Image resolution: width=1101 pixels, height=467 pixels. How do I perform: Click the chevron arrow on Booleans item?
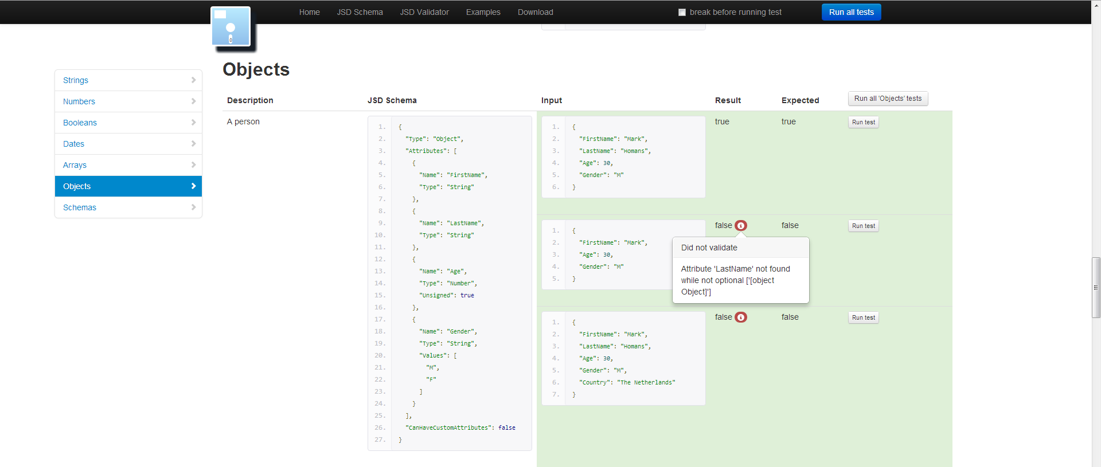pyautogui.click(x=193, y=123)
